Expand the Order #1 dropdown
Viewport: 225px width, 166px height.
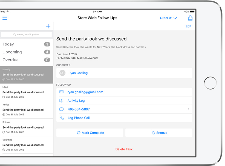coord(168,18)
